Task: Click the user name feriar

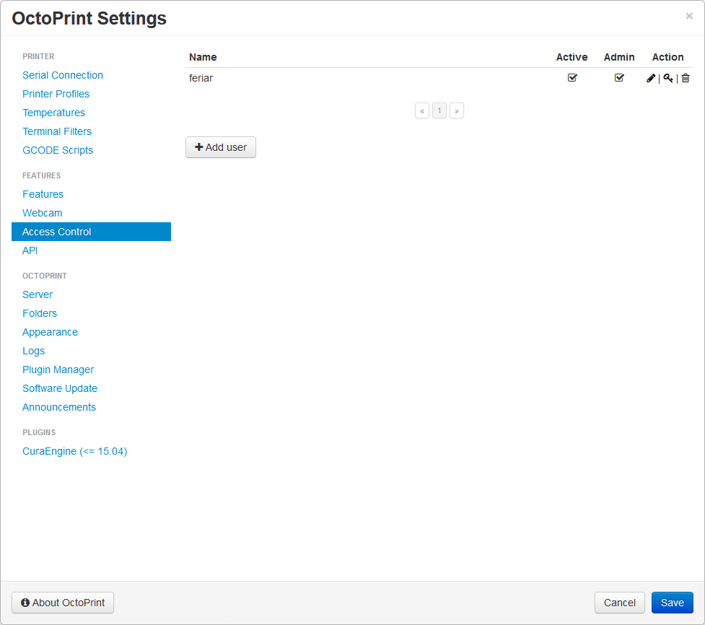Action: coord(201,78)
